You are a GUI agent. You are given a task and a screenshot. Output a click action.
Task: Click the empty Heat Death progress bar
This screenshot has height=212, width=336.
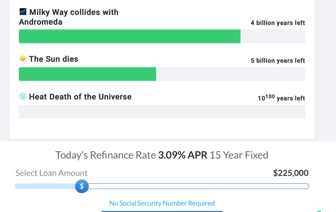162,112
